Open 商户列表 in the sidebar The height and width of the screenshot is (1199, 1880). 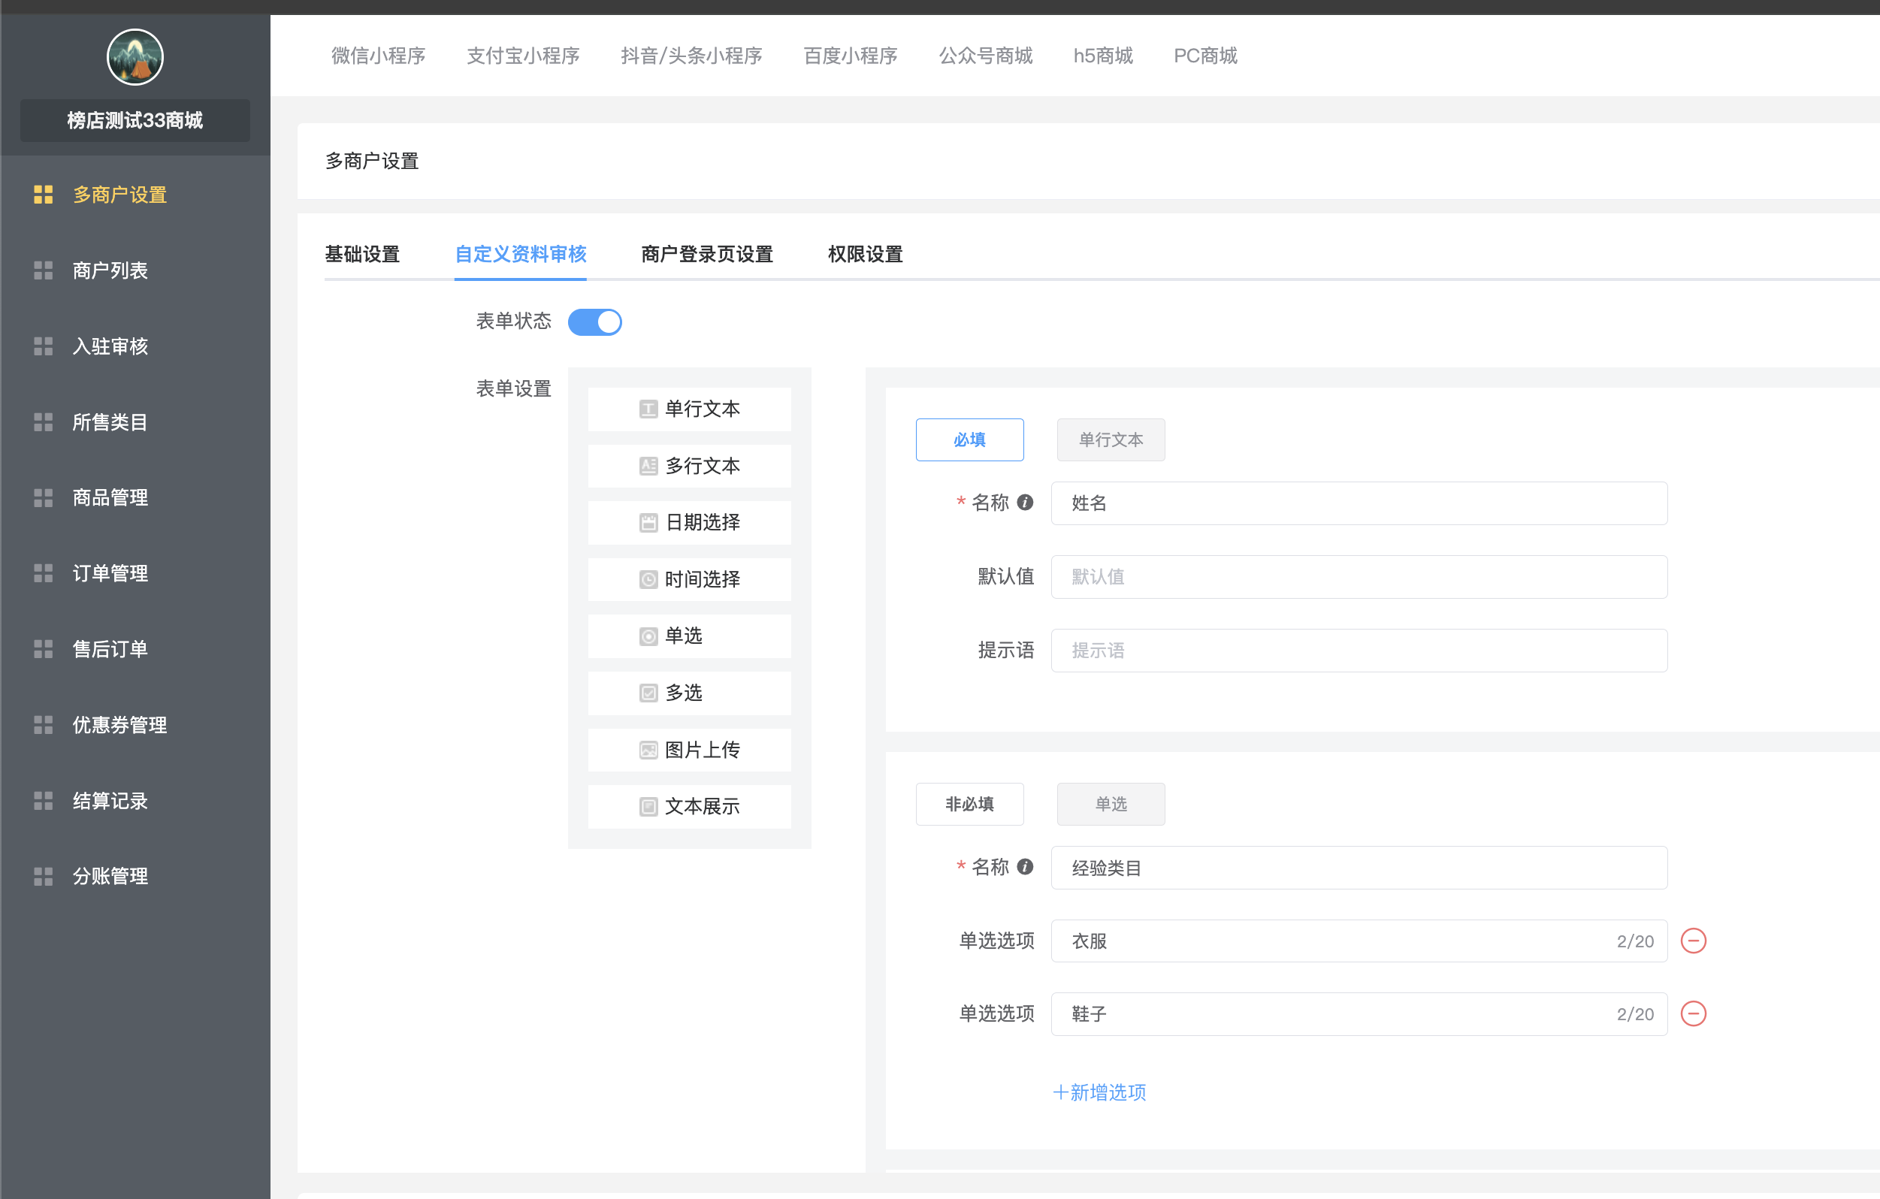[110, 271]
